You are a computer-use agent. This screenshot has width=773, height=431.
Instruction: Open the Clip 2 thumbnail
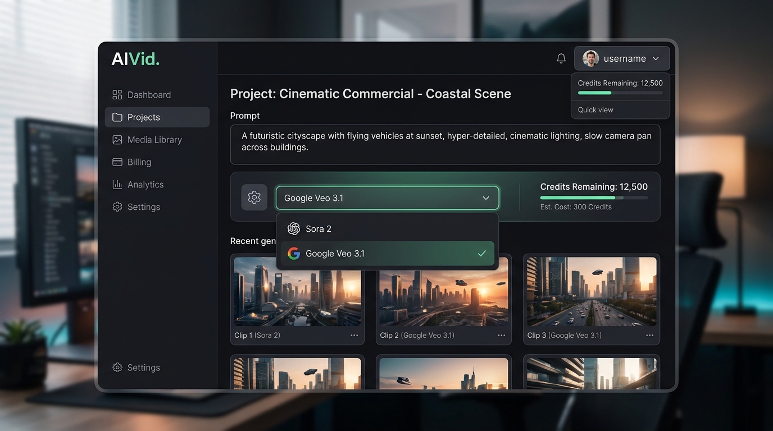[444, 292]
